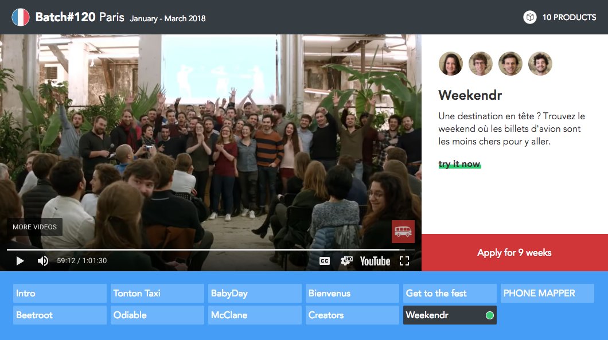Select the Bienvenus product

click(352, 293)
